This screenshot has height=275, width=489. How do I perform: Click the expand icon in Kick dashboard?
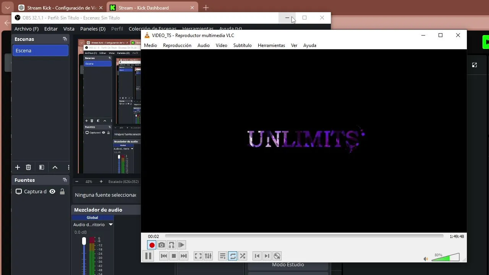pyautogui.click(x=474, y=65)
